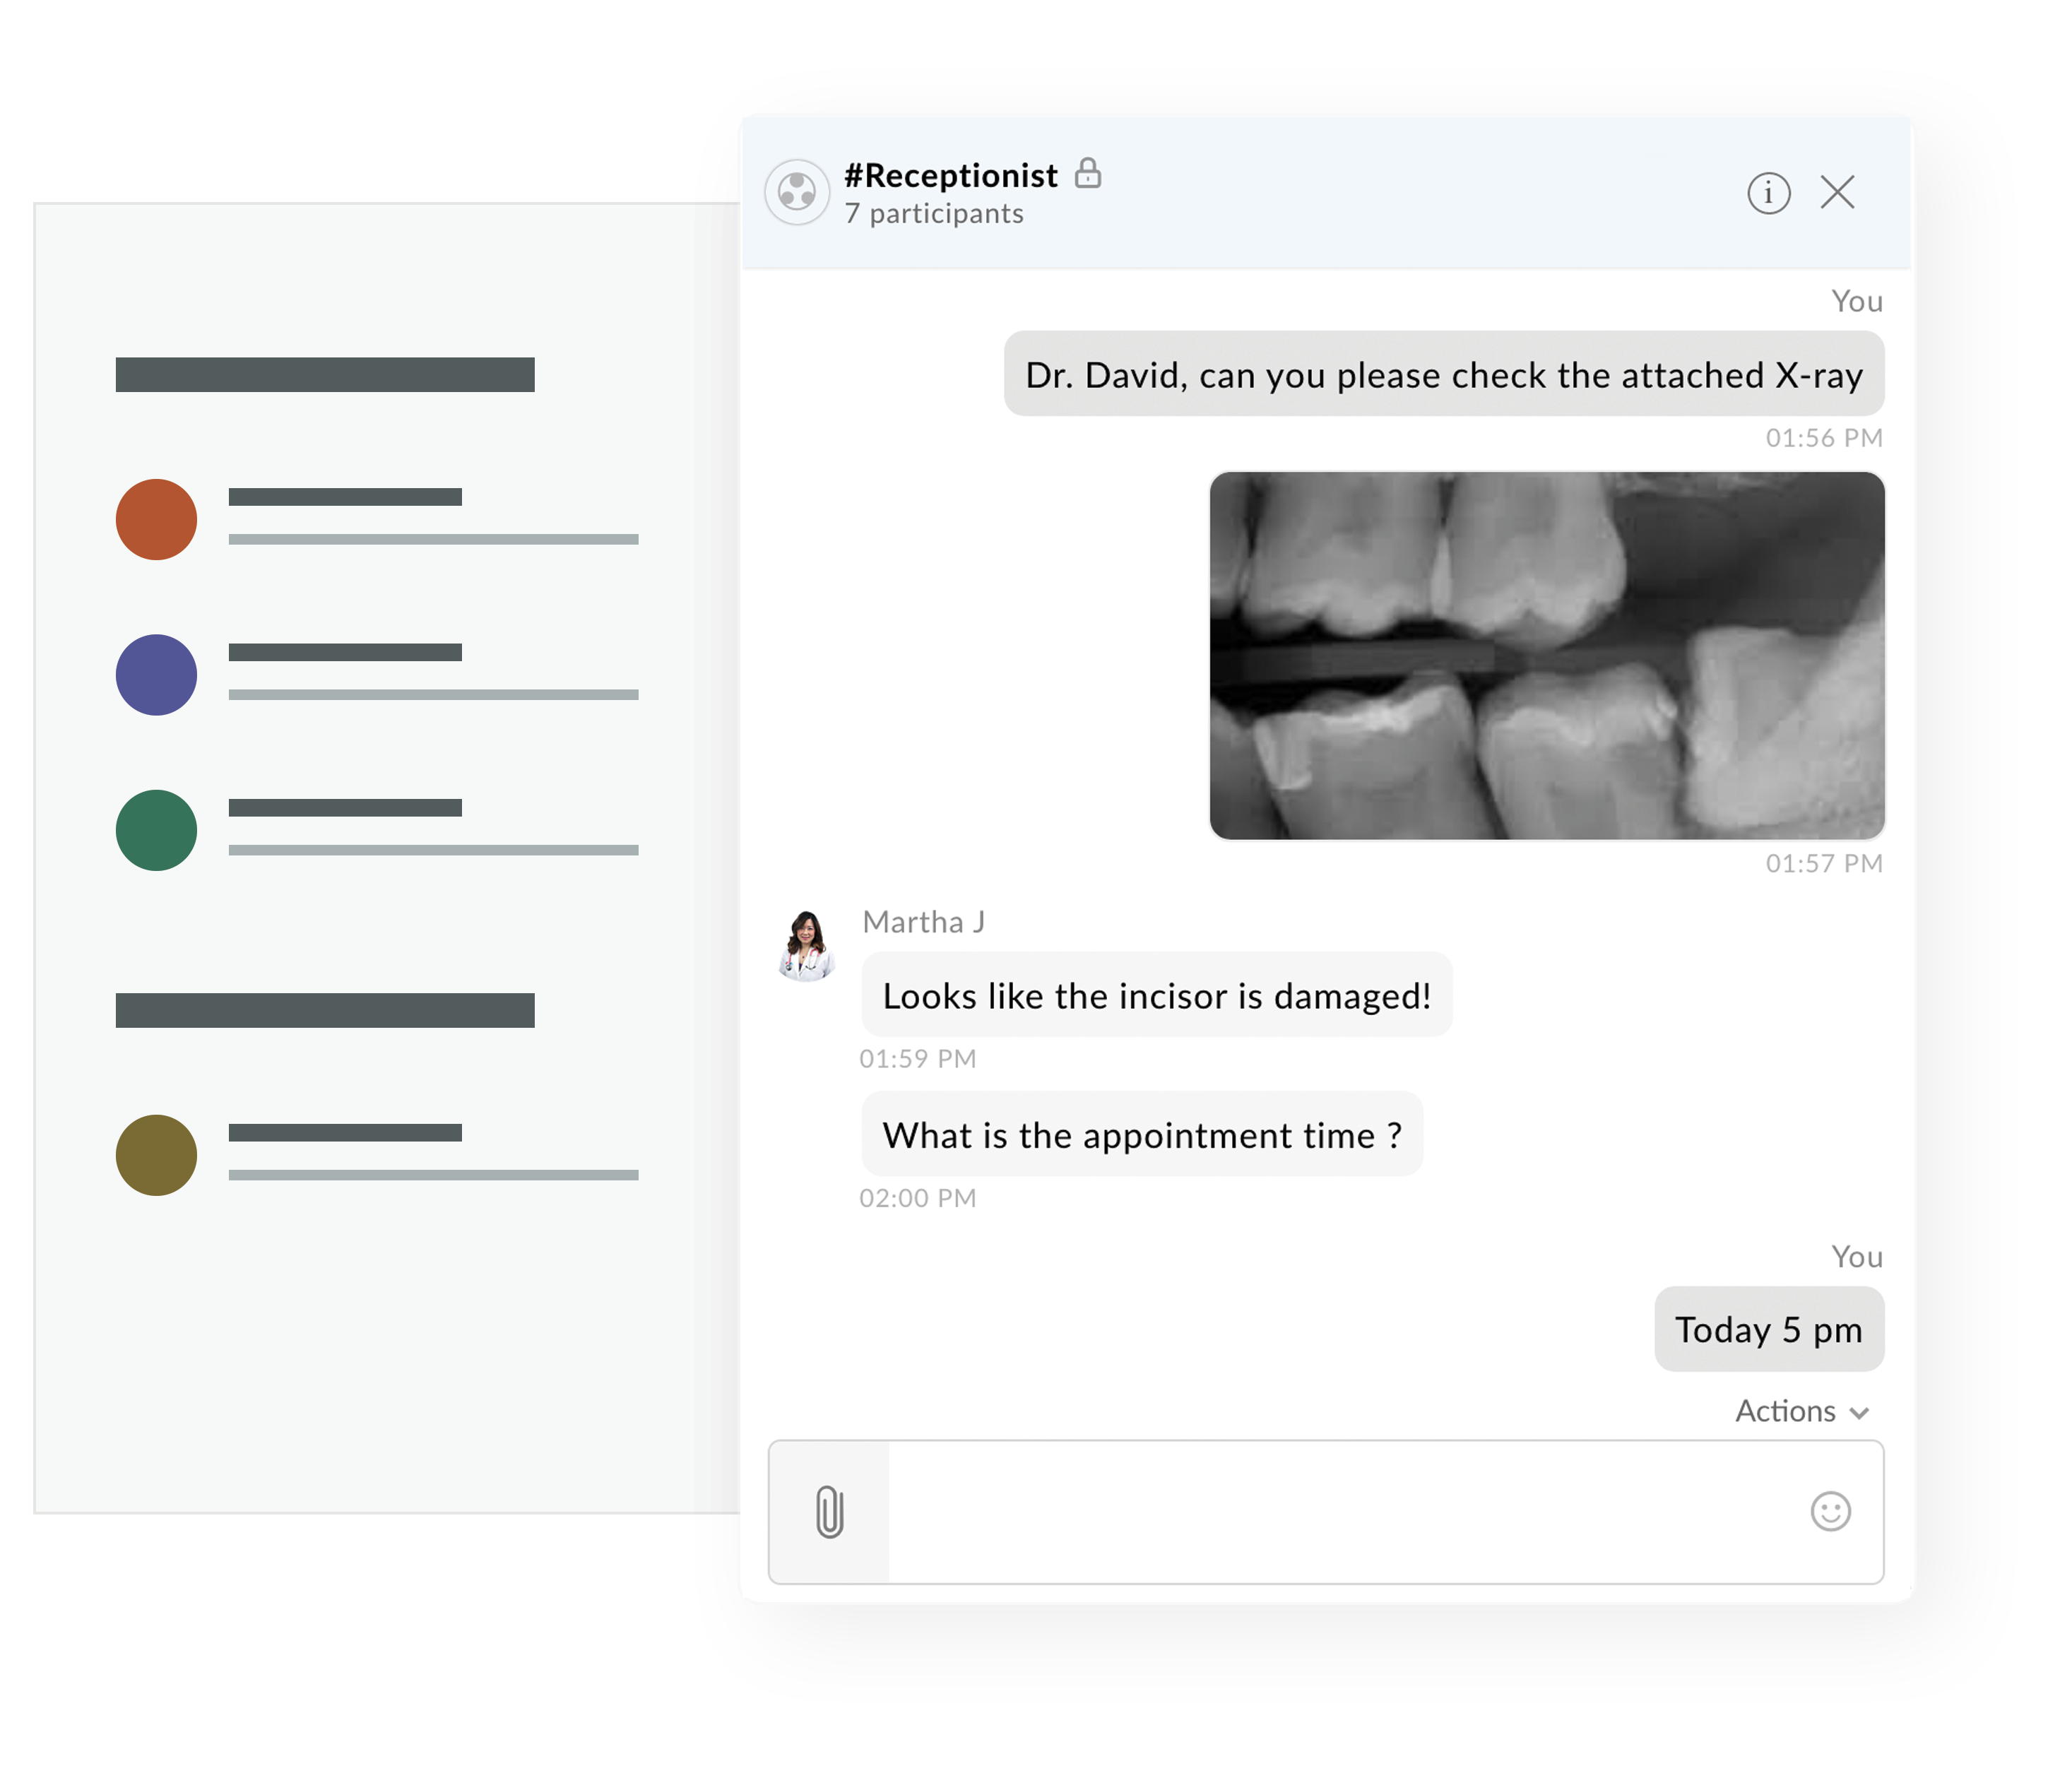2072x1778 pixels.
Task: Close the chat window
Action: tap(1838, 193)
